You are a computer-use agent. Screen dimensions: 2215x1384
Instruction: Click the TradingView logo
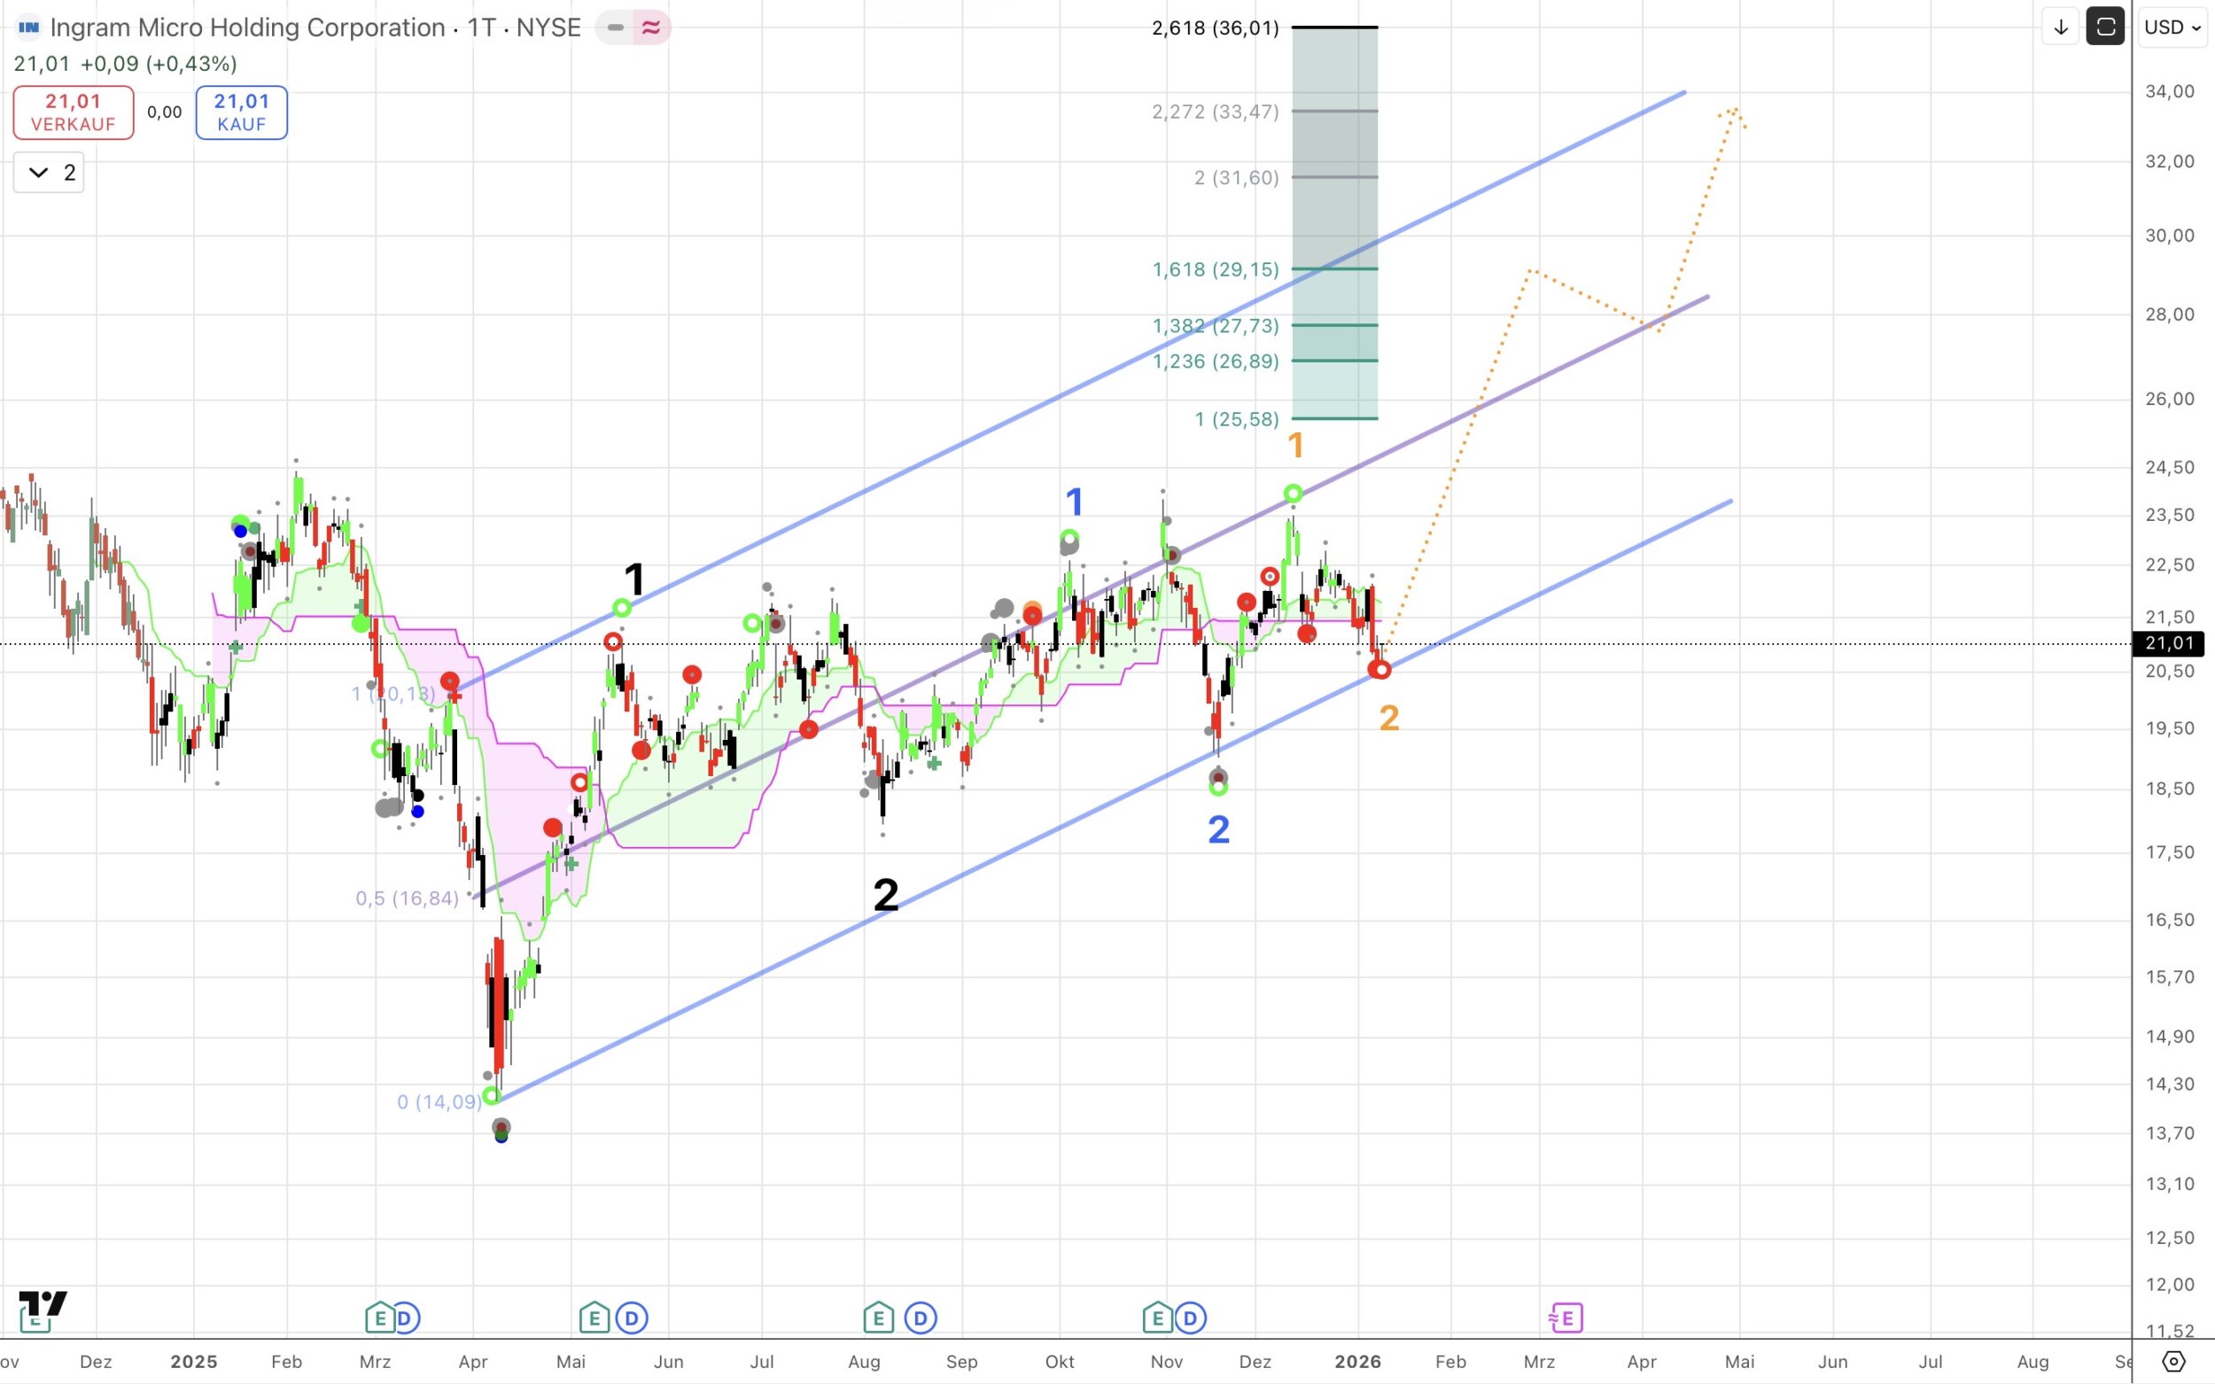[x=43, y=1303]
